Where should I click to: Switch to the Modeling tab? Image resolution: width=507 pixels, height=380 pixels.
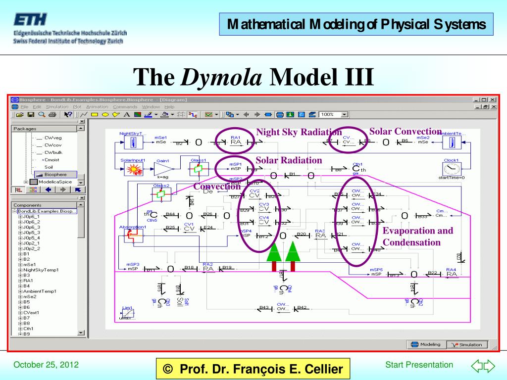[426, 344]
